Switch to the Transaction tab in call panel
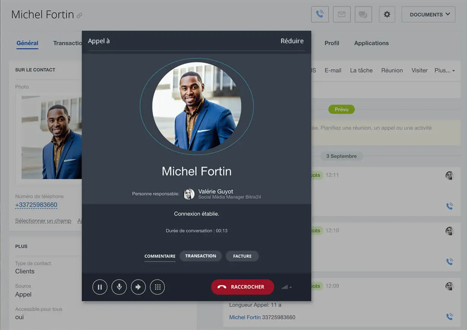 (200, 256)
